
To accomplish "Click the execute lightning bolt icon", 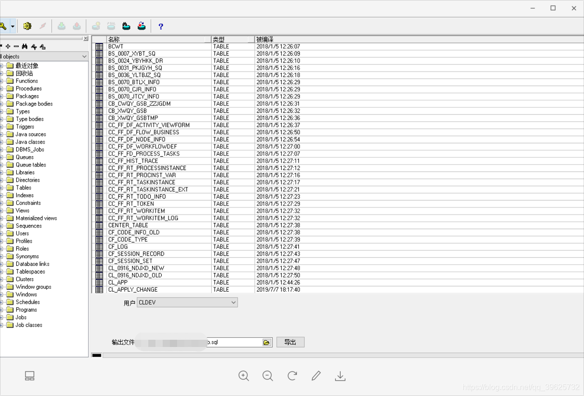I will (43, 26).
